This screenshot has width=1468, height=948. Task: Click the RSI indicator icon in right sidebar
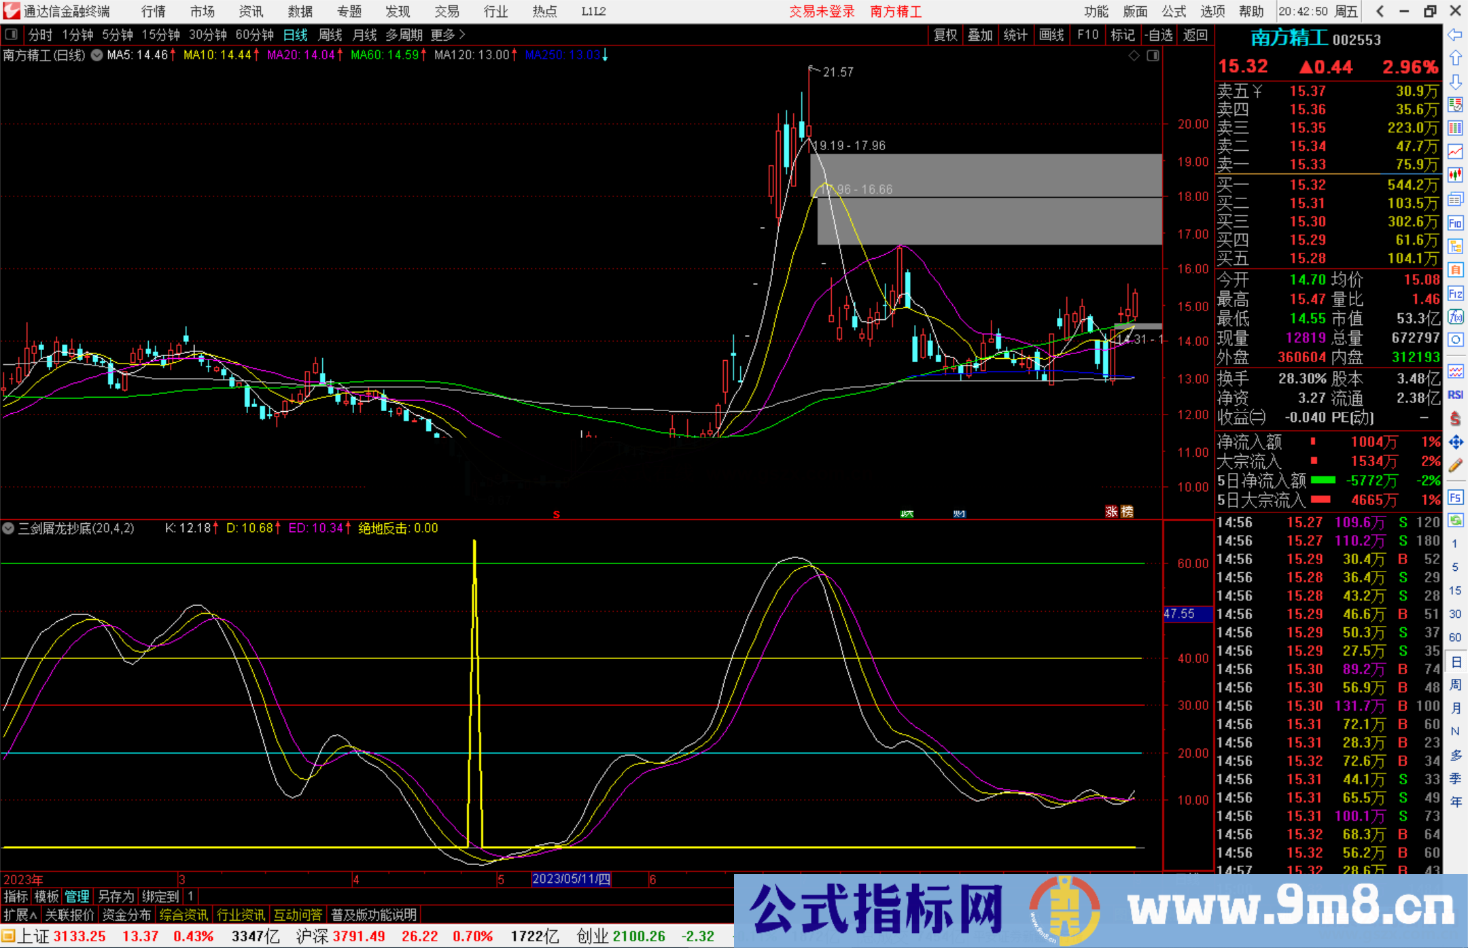1456,394
